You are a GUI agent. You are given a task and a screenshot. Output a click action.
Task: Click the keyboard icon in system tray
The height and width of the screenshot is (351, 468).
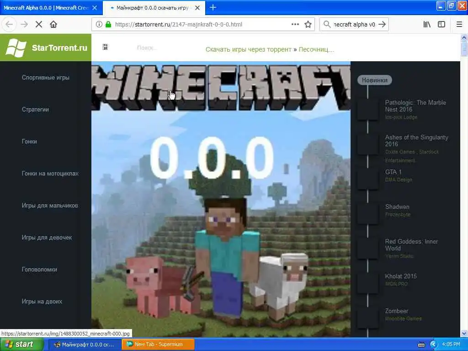point(421,345)
